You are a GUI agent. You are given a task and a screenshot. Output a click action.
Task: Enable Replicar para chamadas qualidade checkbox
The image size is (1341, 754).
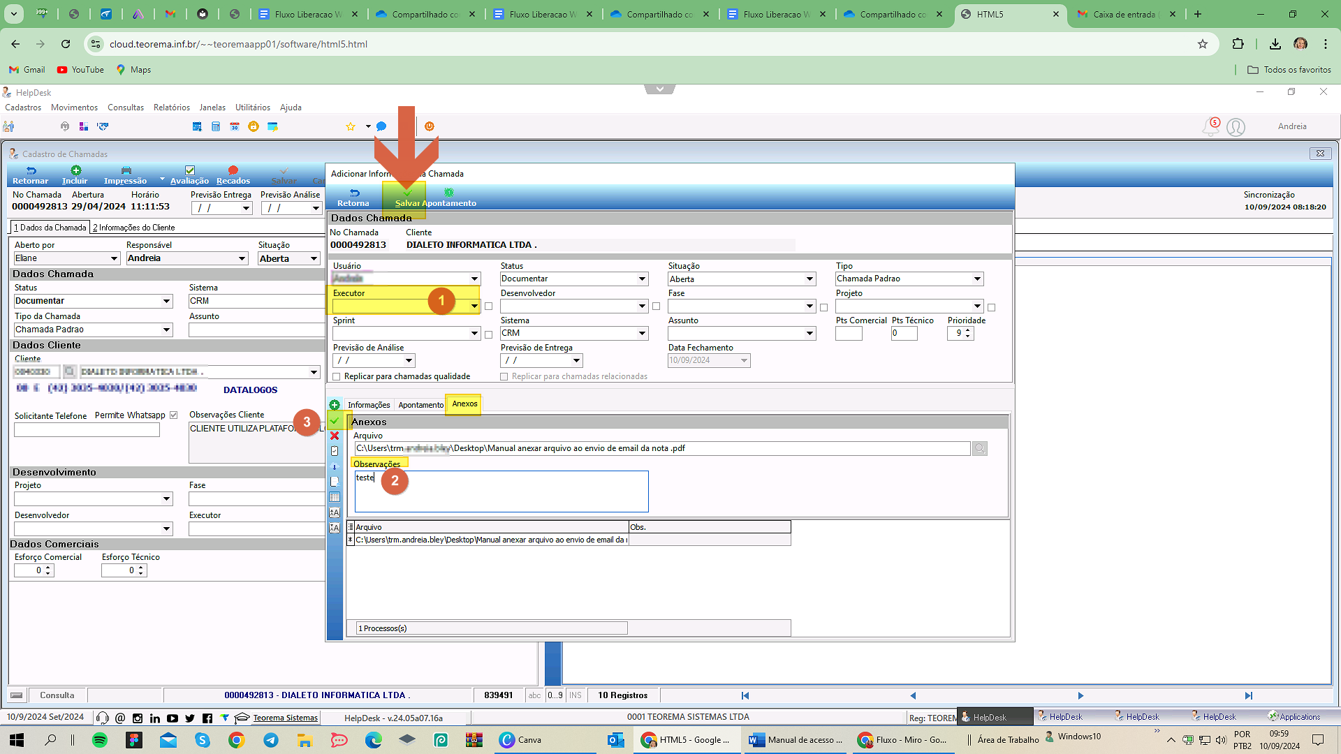(x=337, y=376)
